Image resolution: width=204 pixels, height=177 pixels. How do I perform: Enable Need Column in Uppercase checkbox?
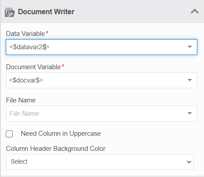pyautogui.click(x=9, y=134)
